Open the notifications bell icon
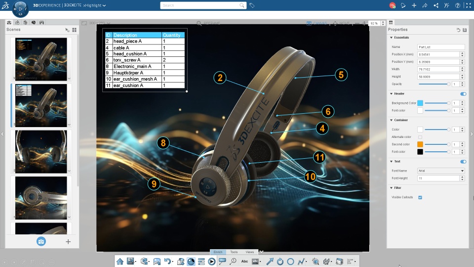Image resolution: width=474 pixels, height=267 pixels. (x=403, y=5)
